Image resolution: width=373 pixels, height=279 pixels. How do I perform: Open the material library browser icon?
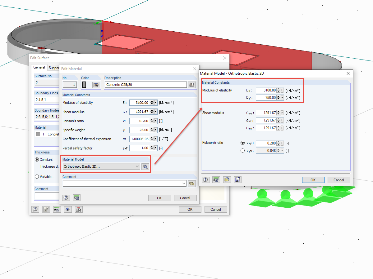[192, 84]
